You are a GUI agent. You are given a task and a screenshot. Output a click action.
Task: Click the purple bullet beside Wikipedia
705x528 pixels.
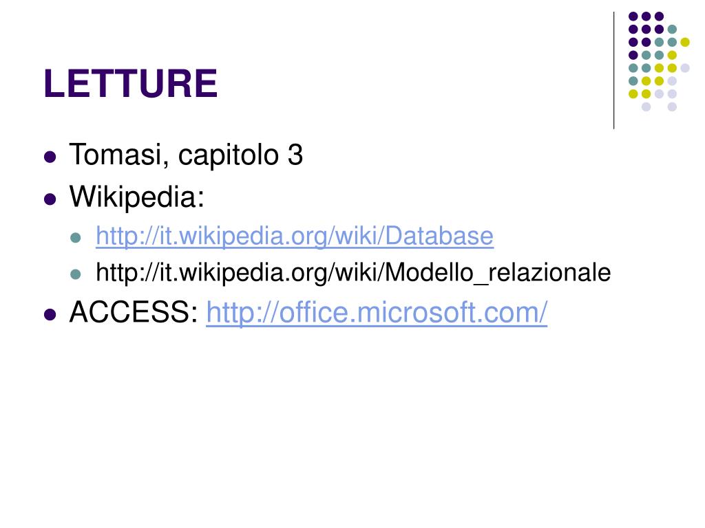tap(50, 199)
